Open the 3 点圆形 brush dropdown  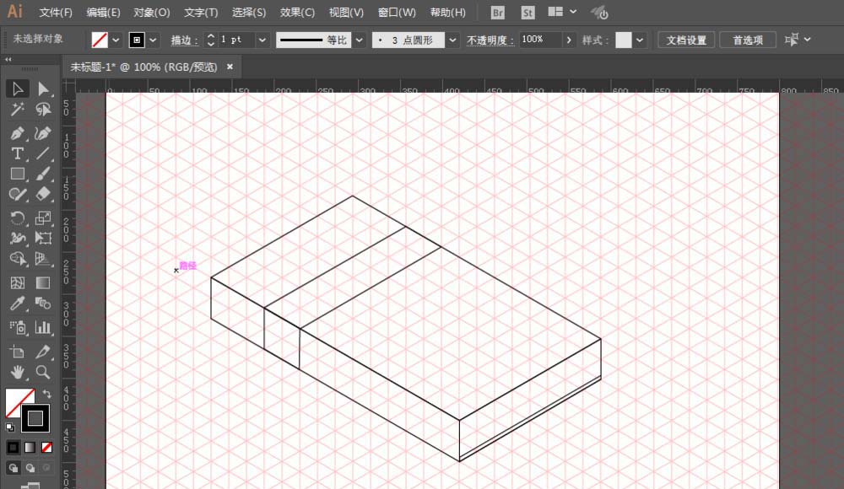453,40
